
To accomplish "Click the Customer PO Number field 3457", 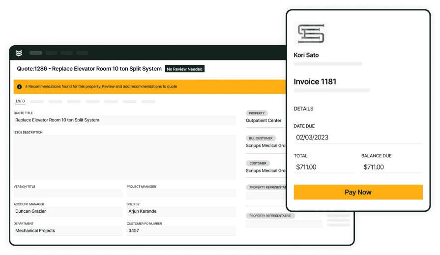I will (181, 230).
